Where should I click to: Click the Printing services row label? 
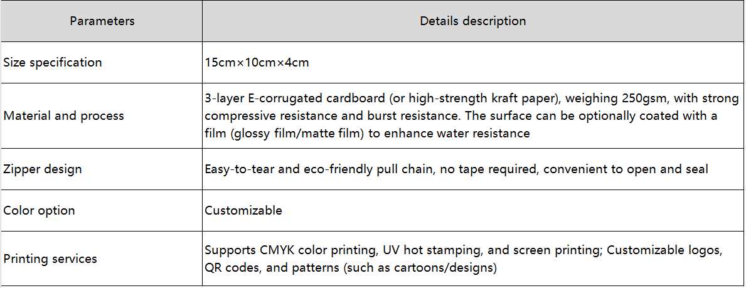(50, 259)
